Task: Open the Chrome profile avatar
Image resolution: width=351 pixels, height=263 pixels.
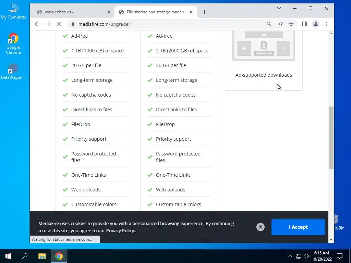Action: pos(315,24)
